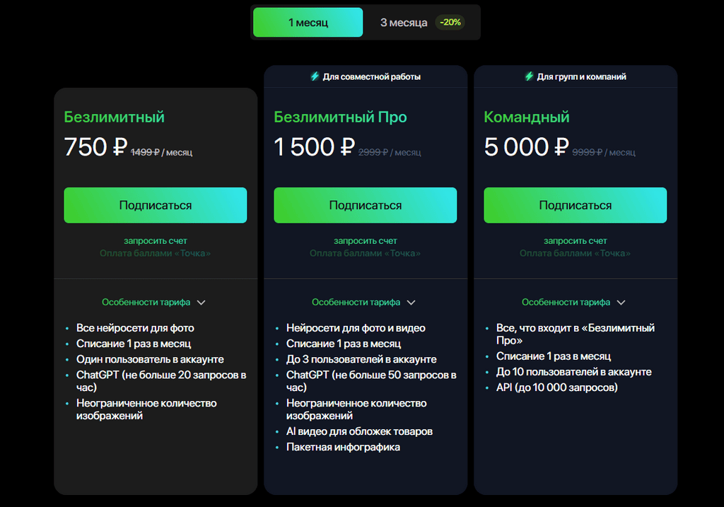This screenshot has height=507, width=724.
Task: Open Оплата баллами «Точка» under Безлимитный Про
Action: pos(366,253)
